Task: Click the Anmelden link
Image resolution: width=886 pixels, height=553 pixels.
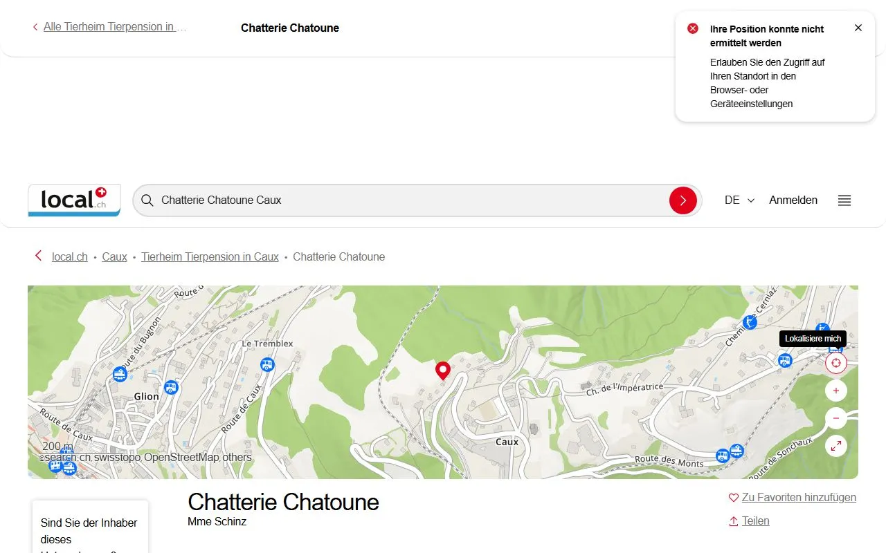Action: pos(793,200)
